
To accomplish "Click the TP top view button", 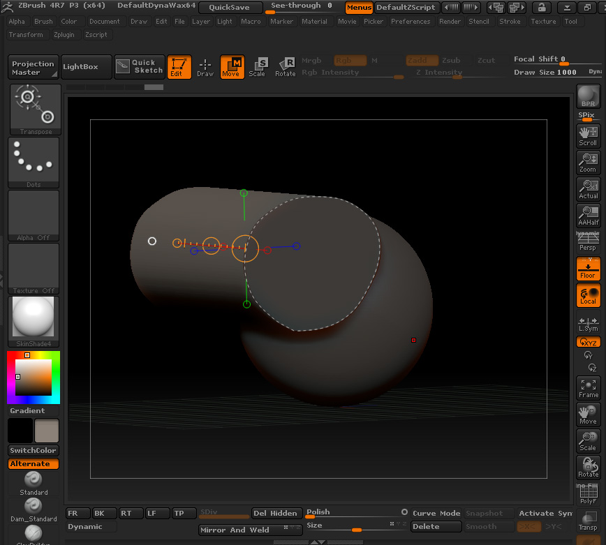I will (184, 513).
